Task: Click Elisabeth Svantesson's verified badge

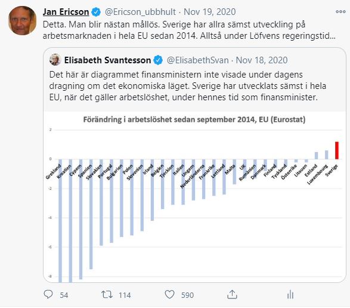Action: [158, 60]
